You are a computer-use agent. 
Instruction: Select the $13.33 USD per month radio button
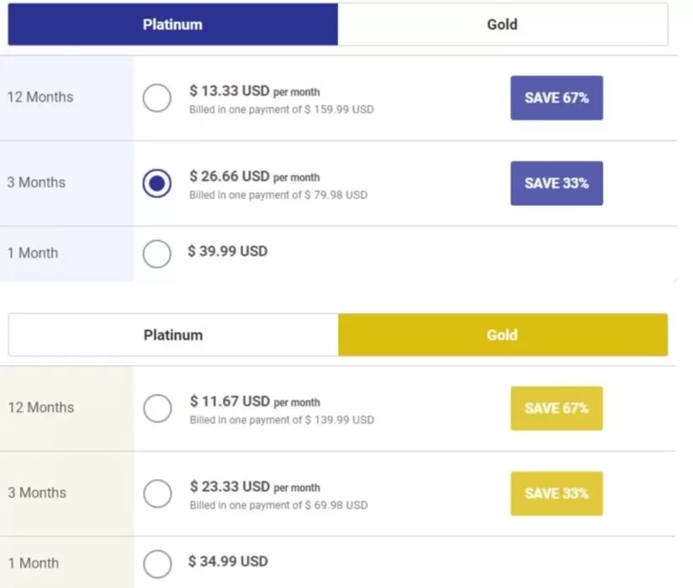pos(156,98)
